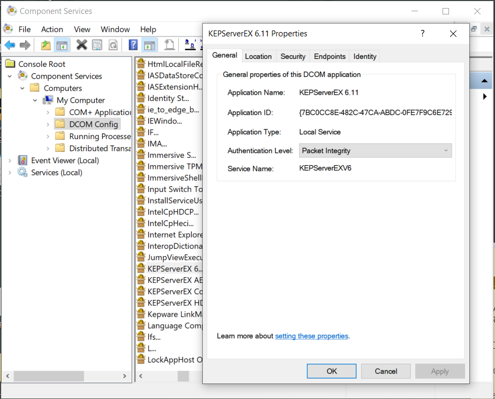Click the tree pane scroll-right arrow
Screen dimensions: 495x399
[x=124, y=376]
